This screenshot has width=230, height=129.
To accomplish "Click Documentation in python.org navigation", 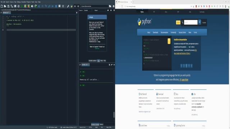I will (164, 33).
